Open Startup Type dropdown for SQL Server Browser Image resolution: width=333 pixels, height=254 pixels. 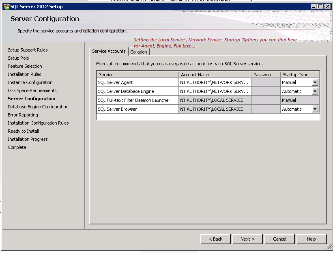pos(315,109)
